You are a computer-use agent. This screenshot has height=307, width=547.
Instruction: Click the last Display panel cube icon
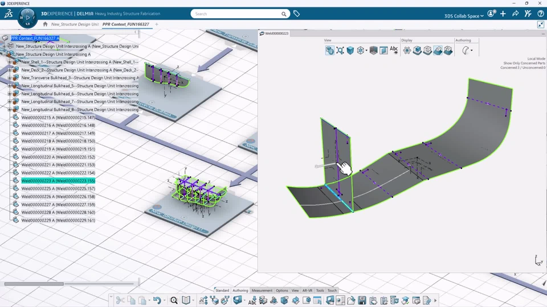pyautogui.click(x=448, y=51)
